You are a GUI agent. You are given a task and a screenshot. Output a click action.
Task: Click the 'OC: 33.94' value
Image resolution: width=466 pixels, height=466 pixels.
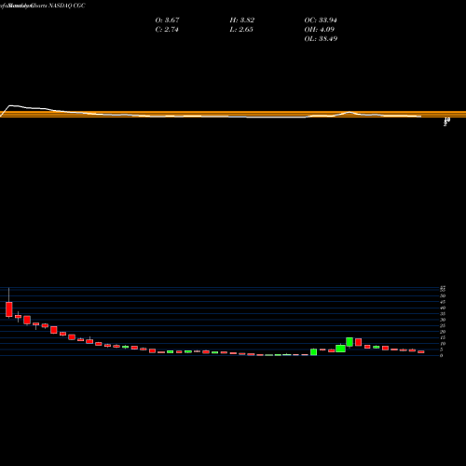click(321, 21)
